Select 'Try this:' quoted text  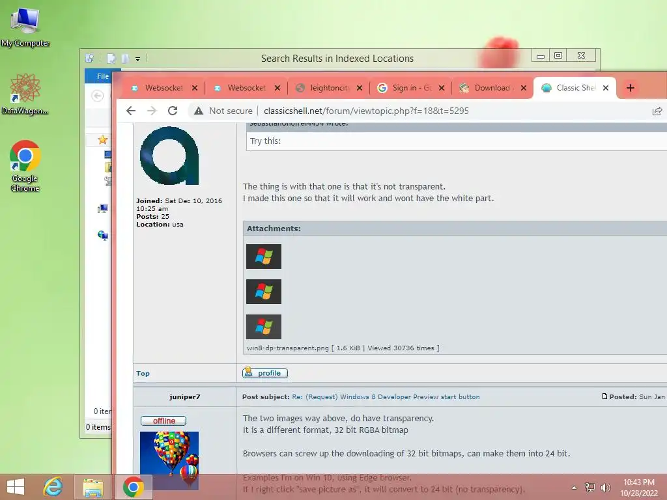pyautogui.click(x=265, y=141)
